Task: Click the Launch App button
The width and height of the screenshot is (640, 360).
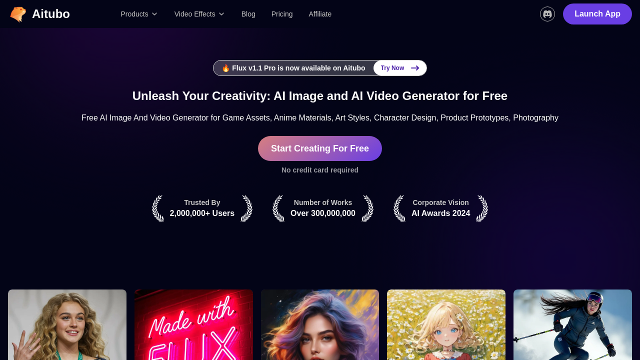Action: pos(597,14)
